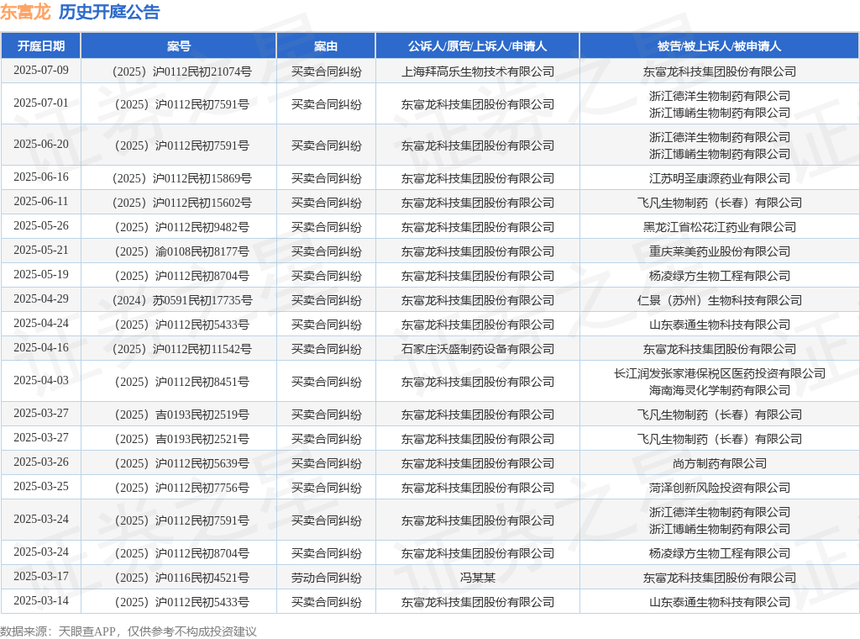Select date cell 2025-03-26
Screen dimensions: 860x639
click(41, 462)
